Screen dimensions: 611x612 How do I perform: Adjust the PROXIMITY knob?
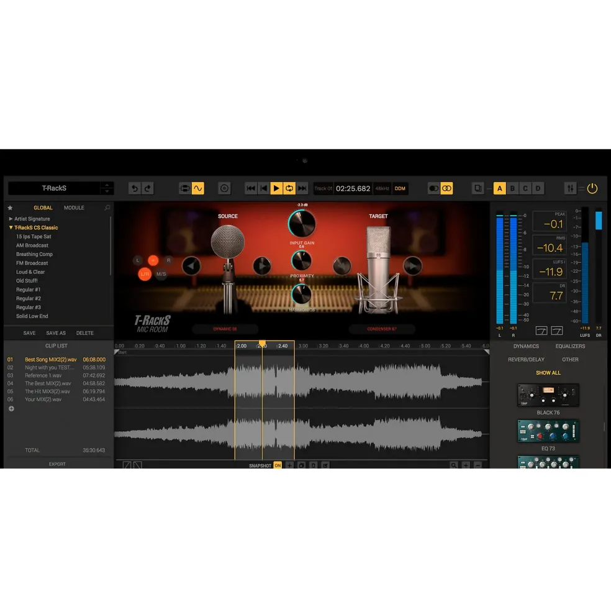pos(302,261)
